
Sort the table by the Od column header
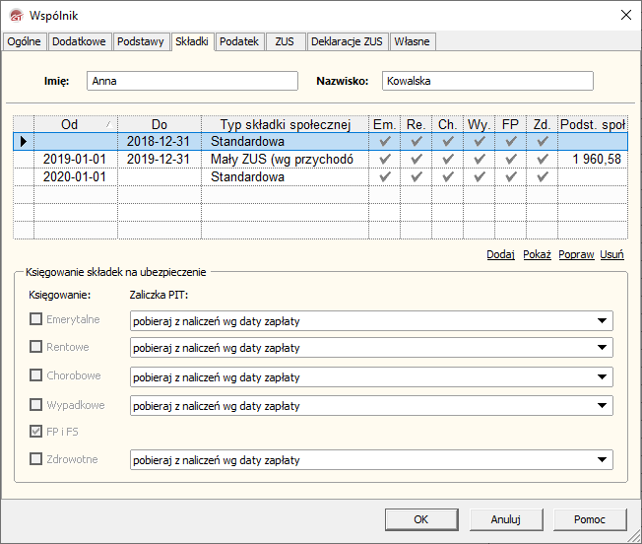(69, 124)
